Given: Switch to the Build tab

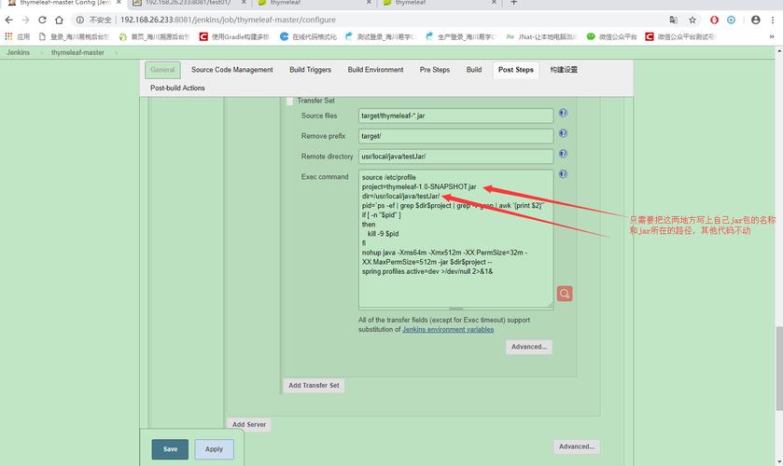Looking at the screenshot, I should (x=474, y=70).
